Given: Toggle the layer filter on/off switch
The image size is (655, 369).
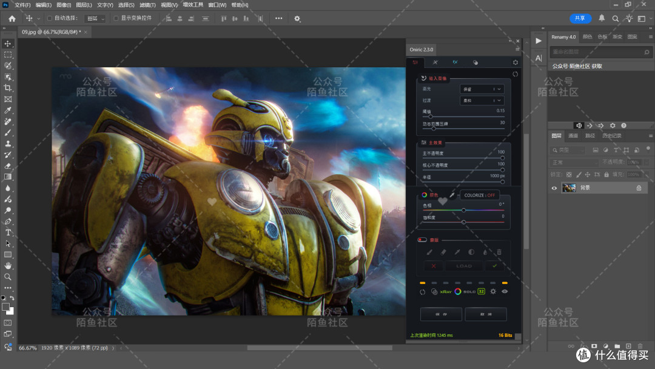Looking at the screenshot, I should point(648,148).
